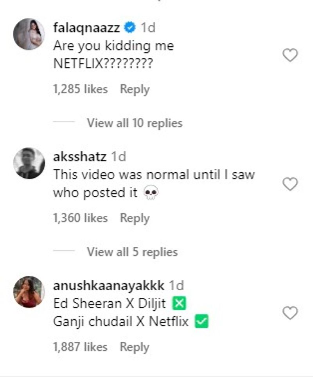This screenshot has height=377, width=313.
Task: Click falaqnaazz's verified badge
Action: tap(130, 28)
